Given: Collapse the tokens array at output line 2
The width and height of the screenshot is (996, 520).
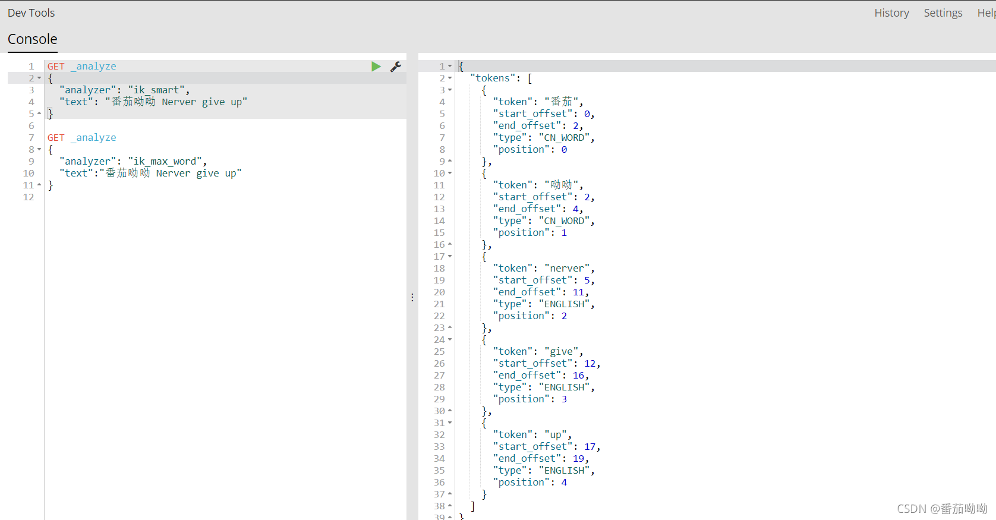Looking at the screenshot, I should pos(450,78).
